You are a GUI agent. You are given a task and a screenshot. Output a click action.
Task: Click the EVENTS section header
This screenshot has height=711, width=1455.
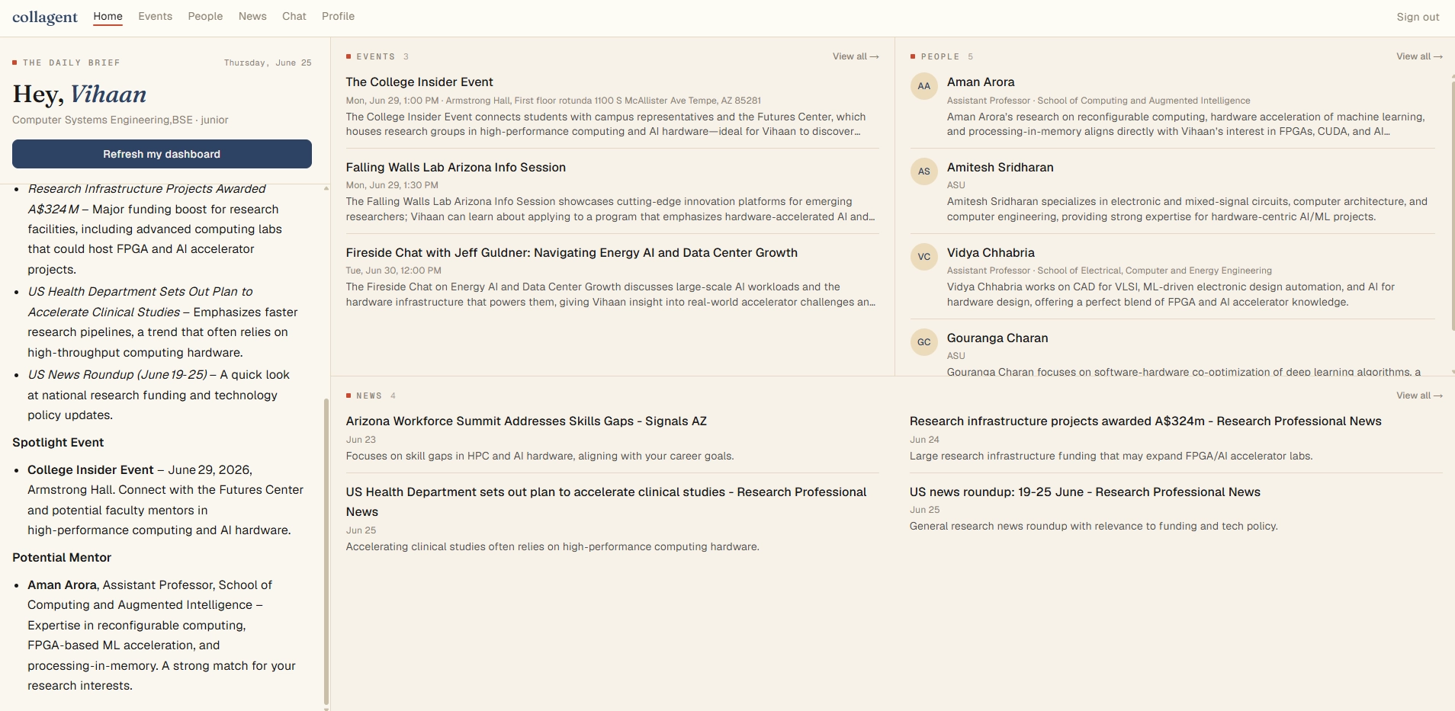pos(376,56)
